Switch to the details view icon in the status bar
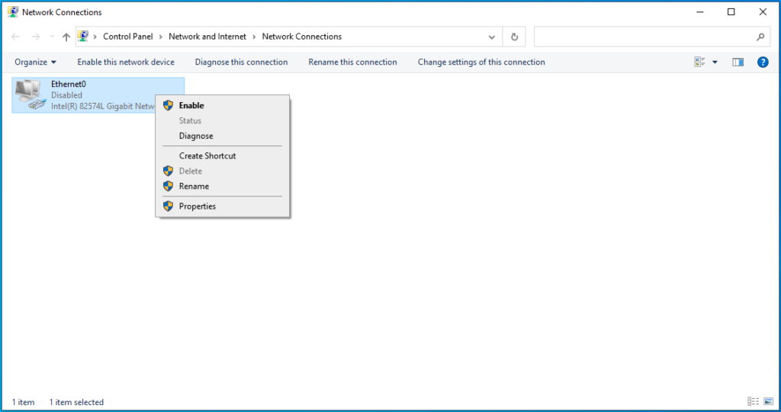781x412 pixels. click(753, 401)
